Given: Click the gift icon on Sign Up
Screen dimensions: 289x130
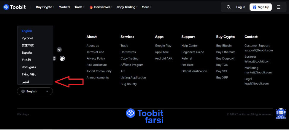Looking at the screenshot, I should click(x=254, y=7).
